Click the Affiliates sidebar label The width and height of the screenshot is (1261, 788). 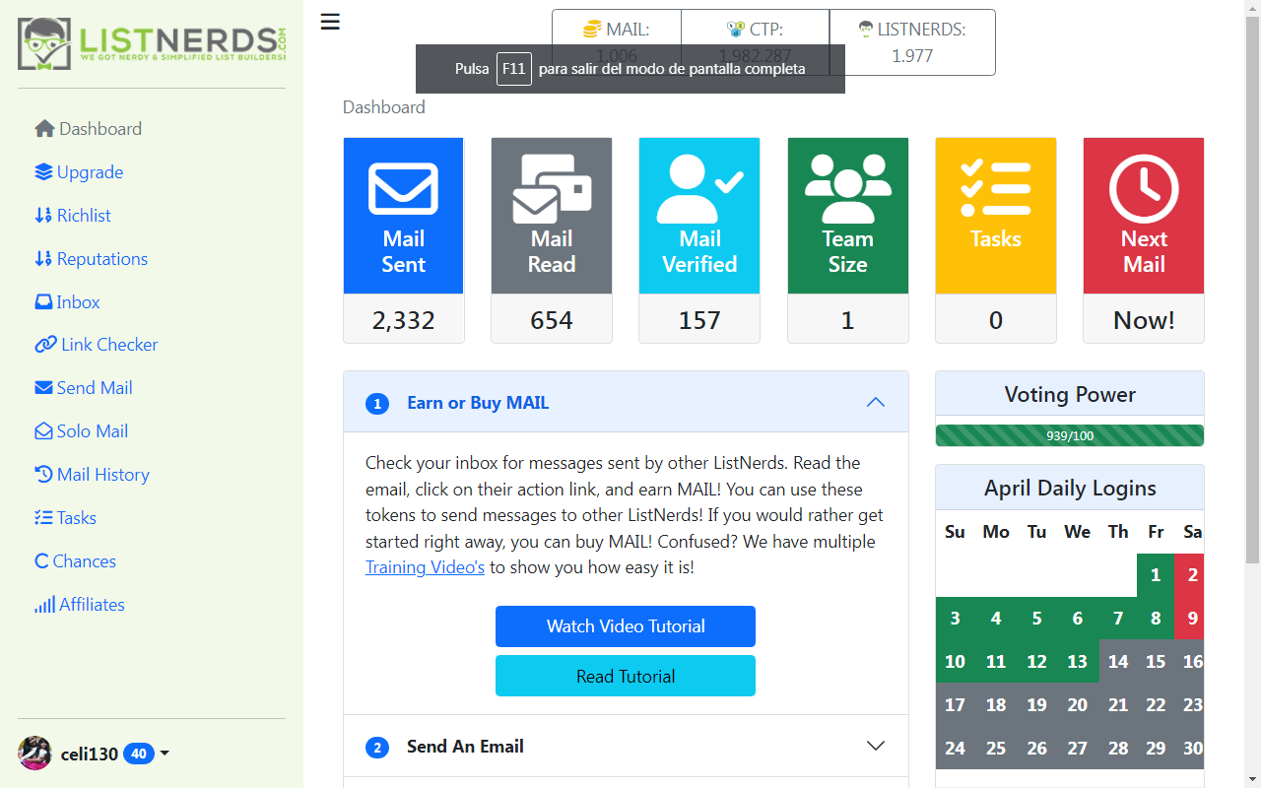pyautogui.click(x=92, y=605)
